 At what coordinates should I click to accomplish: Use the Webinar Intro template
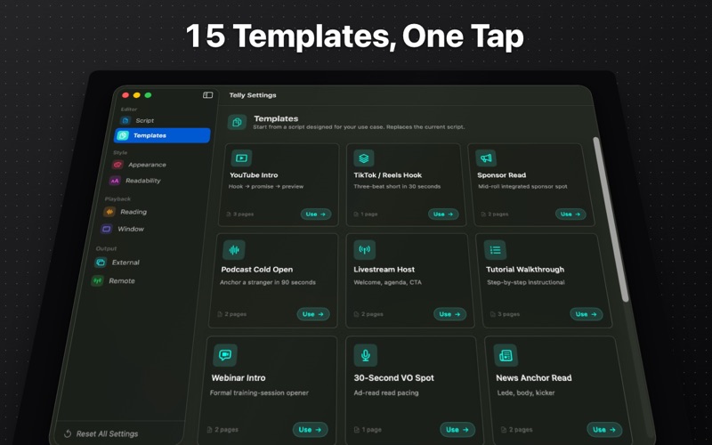coord(310,430)
